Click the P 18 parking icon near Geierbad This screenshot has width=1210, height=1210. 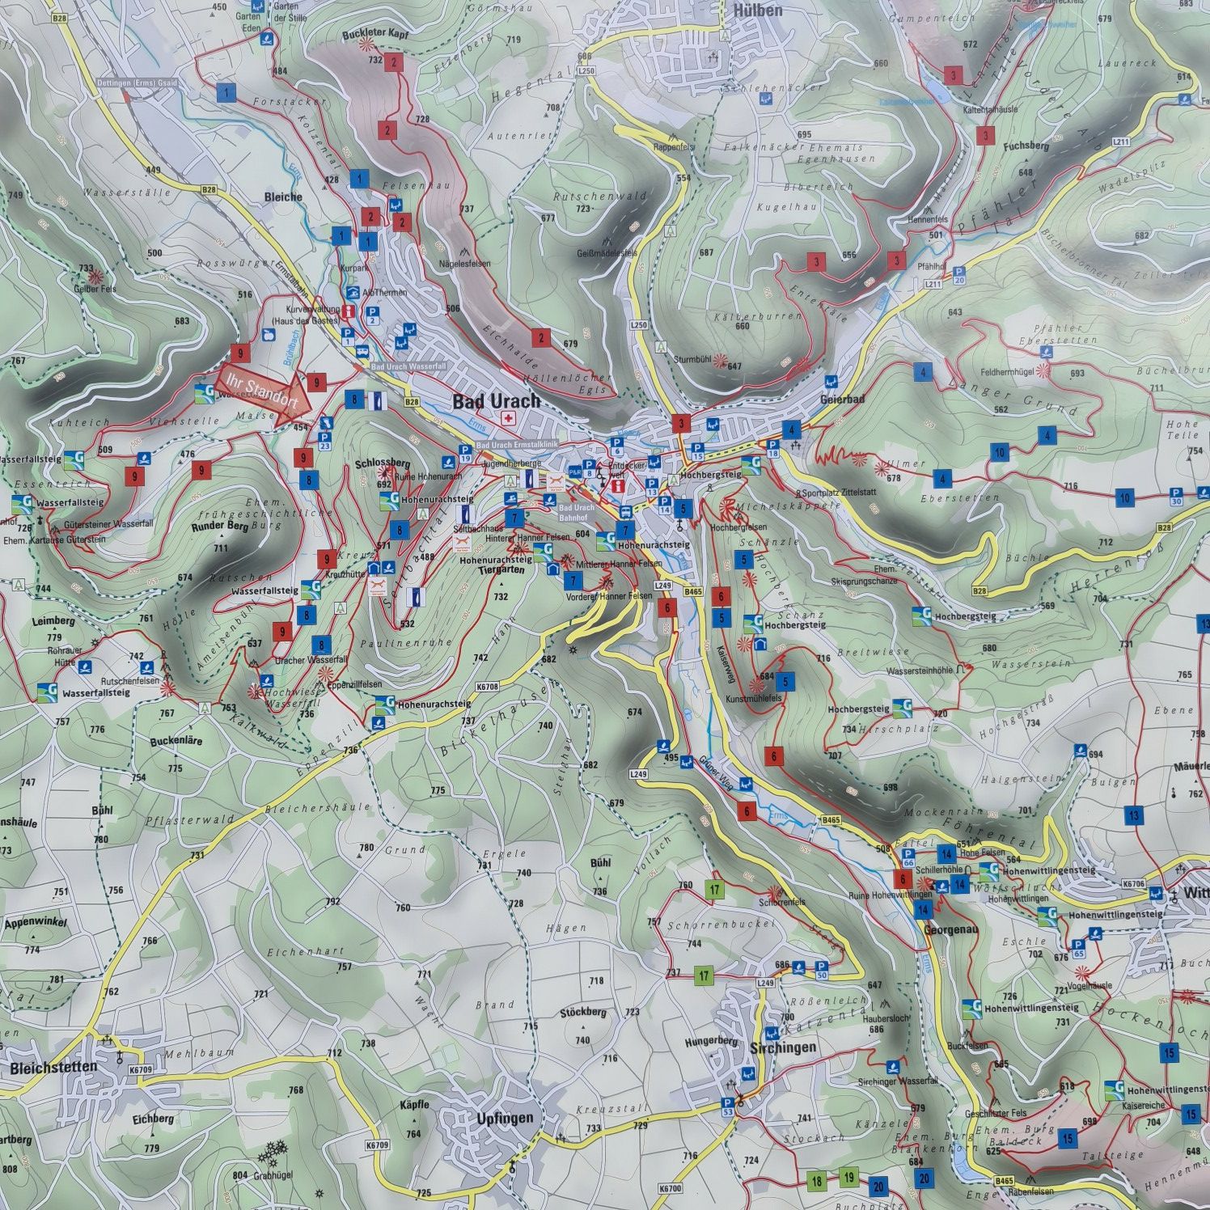[772, 449]
